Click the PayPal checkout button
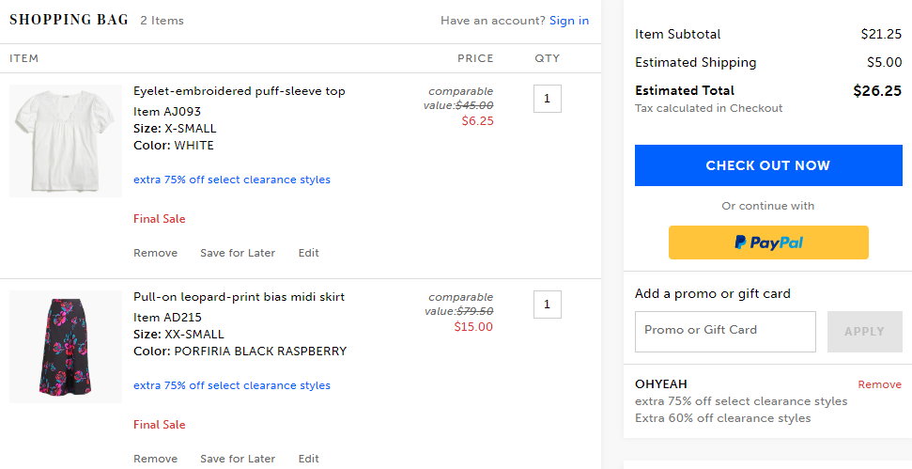912x469 pixels. click(x=768, y=242)
